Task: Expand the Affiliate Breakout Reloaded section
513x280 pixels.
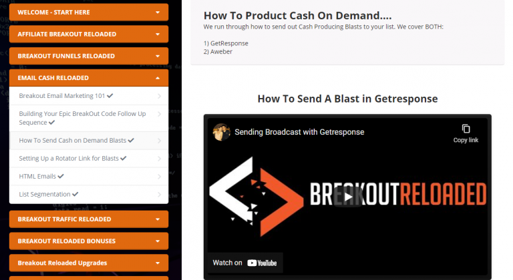Action: click(89, 34)
